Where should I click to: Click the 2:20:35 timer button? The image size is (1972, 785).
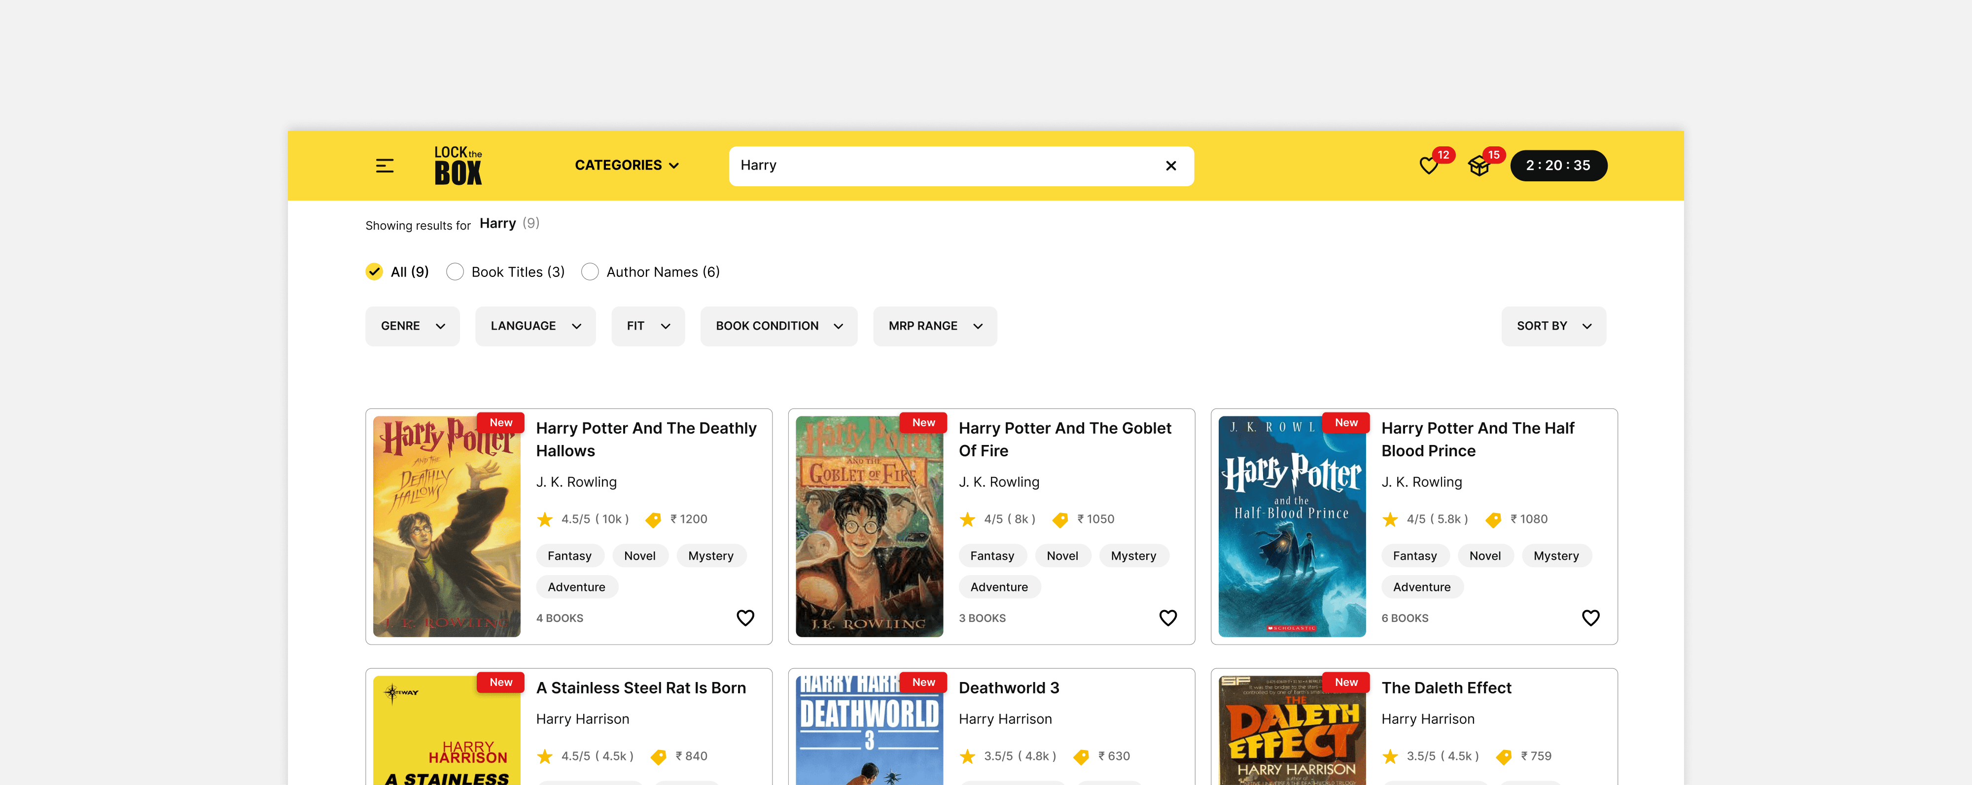pos(1558,165)
